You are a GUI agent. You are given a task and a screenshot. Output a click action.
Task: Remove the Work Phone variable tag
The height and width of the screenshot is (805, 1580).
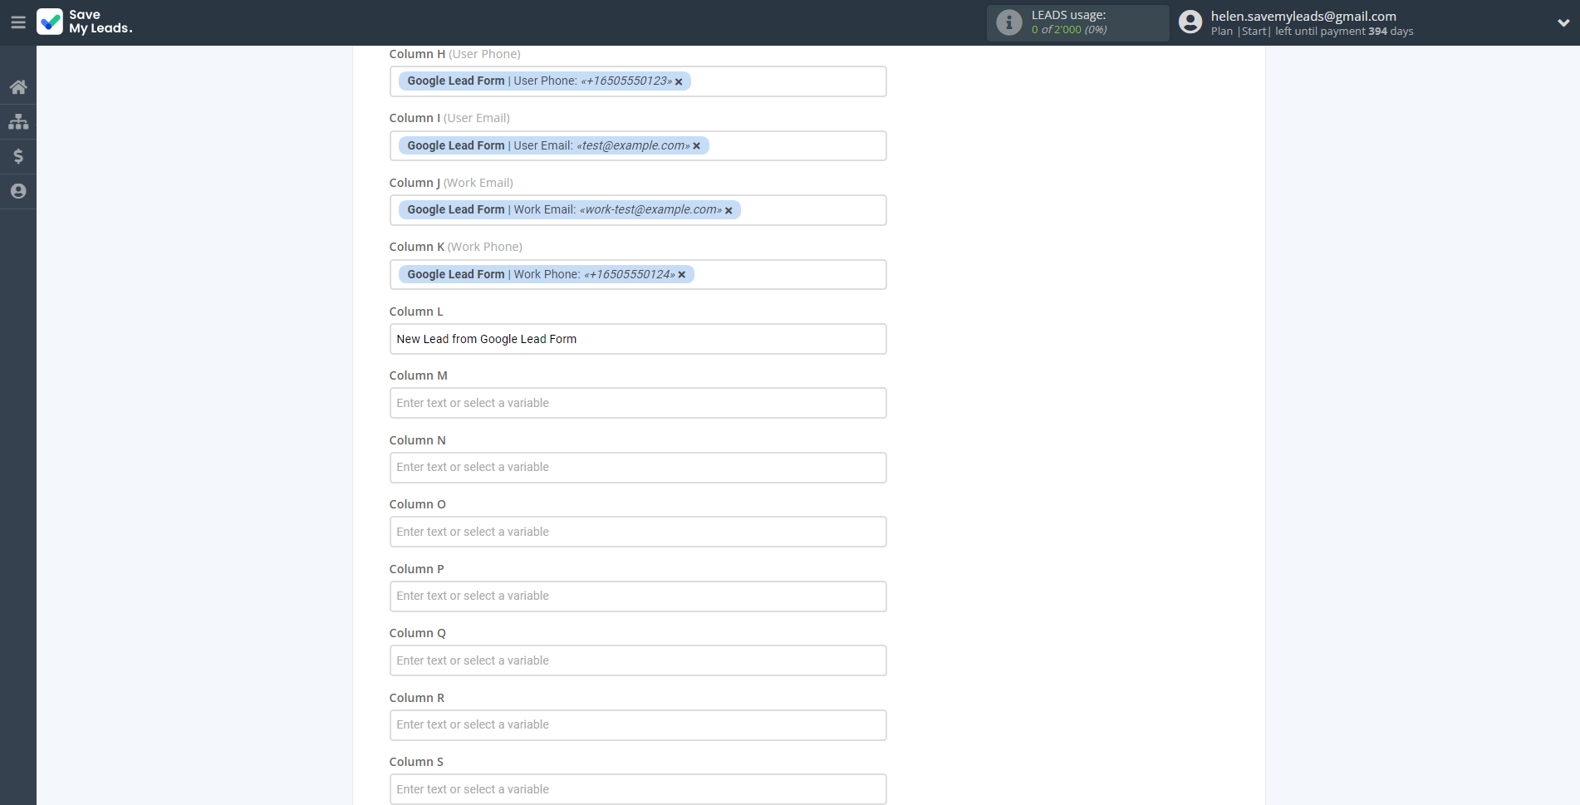(x=682, y=275)
